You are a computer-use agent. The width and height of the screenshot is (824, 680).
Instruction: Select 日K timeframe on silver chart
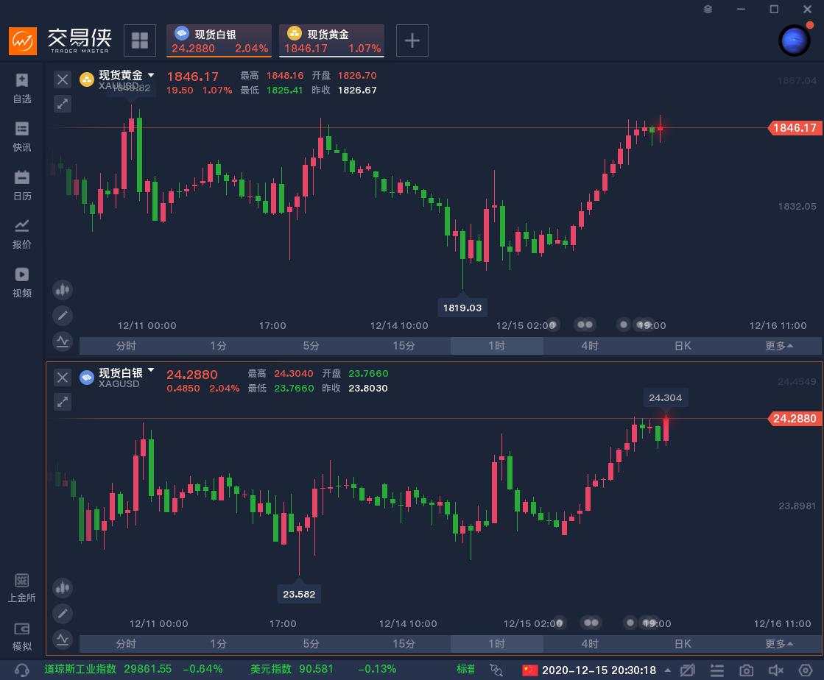click(x=683, y=644)
